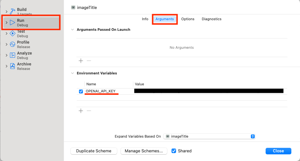The height and width of the screenshot is (161, 300).
Task: Click the Run play icon
Action: pos(13,22)
